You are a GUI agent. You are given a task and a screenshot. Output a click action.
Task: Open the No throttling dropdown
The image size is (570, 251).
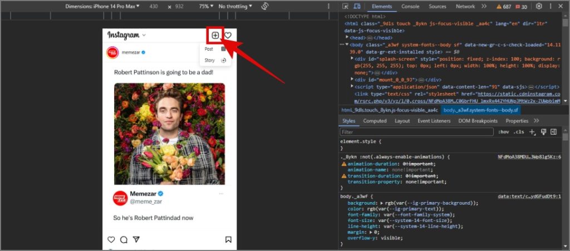235,6
